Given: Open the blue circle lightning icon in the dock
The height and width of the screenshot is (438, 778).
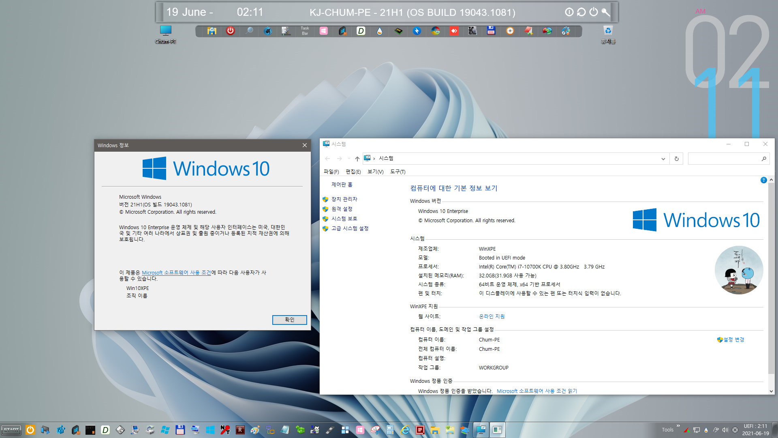Looking at the screenshot, I should [417, 31].
